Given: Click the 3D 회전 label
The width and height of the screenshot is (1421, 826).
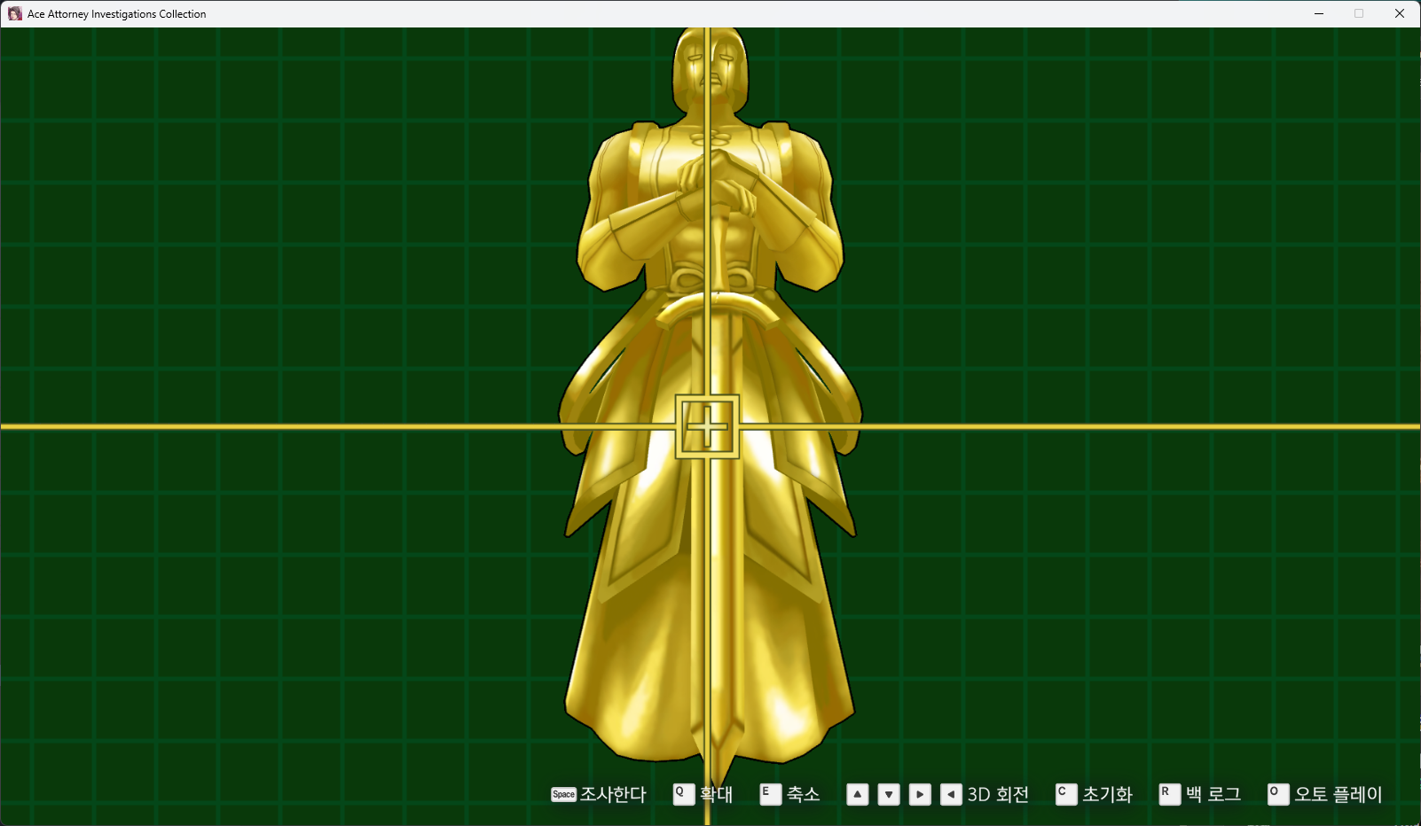Looking at the screenshot, I should pyautogui.click(x=998, y=794).
